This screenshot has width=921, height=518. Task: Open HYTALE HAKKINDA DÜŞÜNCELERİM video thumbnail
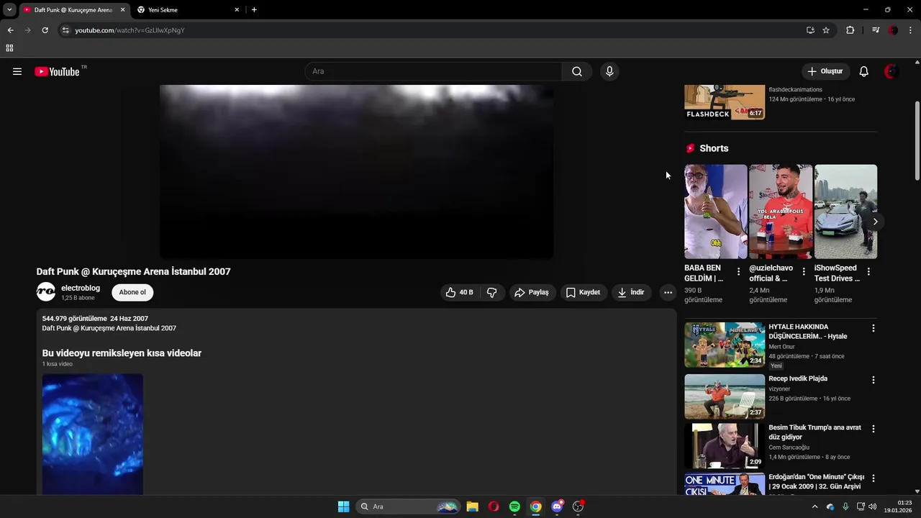725,345
